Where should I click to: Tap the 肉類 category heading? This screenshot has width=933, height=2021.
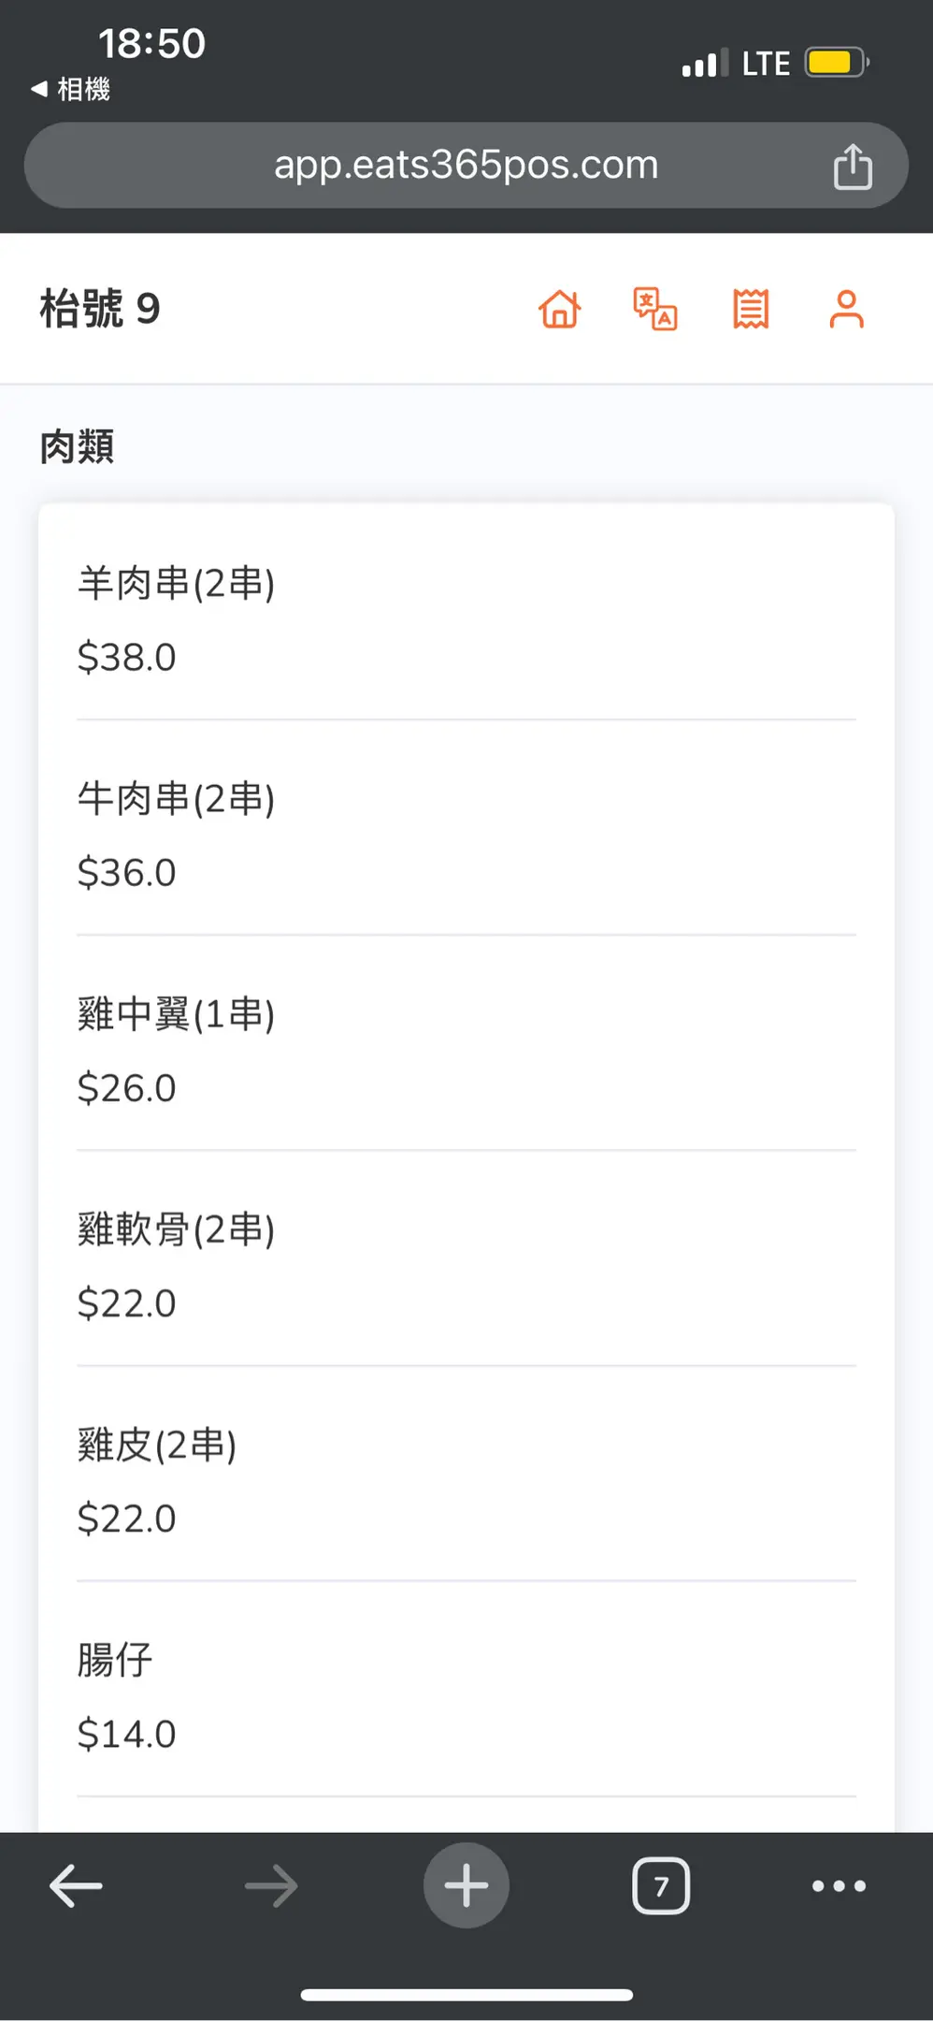click(x=78, y=446)
